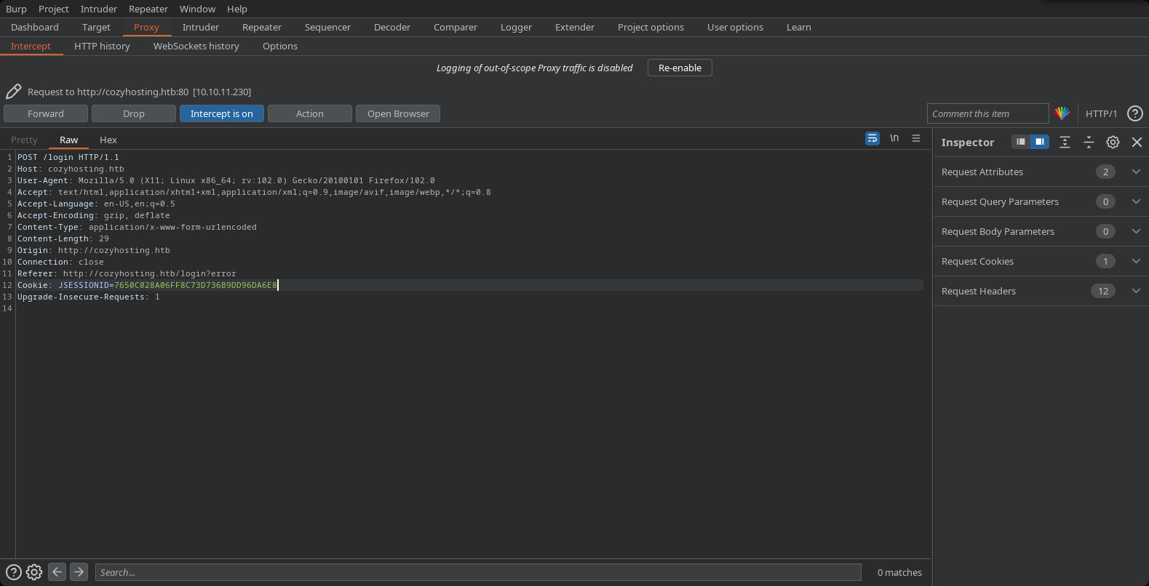Open User options tab

(x=735, y=27)
